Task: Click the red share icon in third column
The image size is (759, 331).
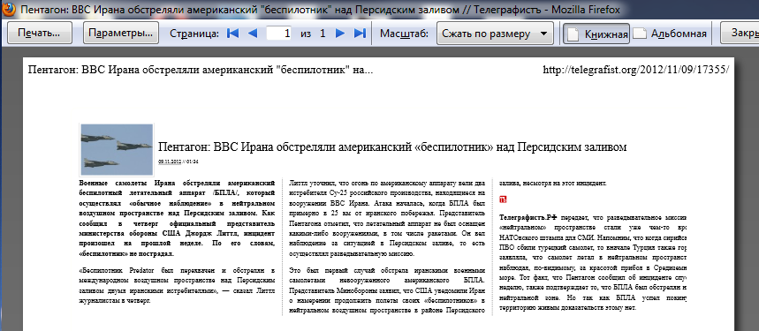Action: (x=503, y=199)
